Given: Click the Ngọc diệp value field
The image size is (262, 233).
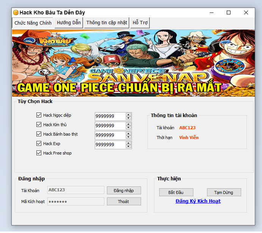Looking at the screenshot, I should point(110,116).
